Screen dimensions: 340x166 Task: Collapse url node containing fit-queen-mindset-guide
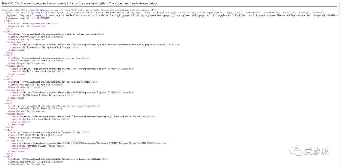5,79
